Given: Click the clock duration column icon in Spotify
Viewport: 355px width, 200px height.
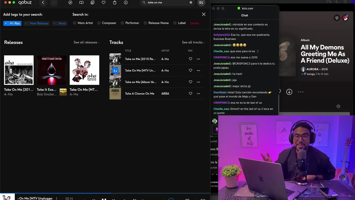Looking at the screenshot, I should [x=338, y=106].
